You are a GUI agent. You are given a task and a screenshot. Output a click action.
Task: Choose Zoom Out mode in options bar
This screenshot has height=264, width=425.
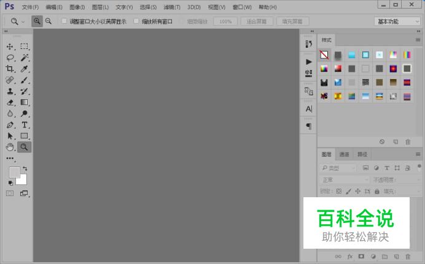[x=49, y=21]
